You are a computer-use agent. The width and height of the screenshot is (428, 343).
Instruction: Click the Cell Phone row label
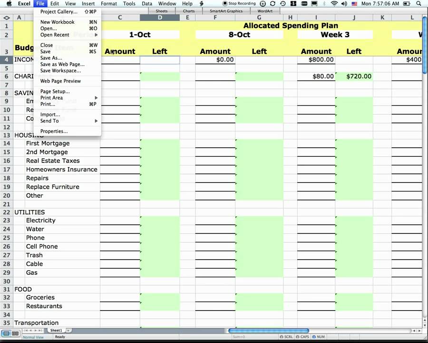(x=42, y=246)
